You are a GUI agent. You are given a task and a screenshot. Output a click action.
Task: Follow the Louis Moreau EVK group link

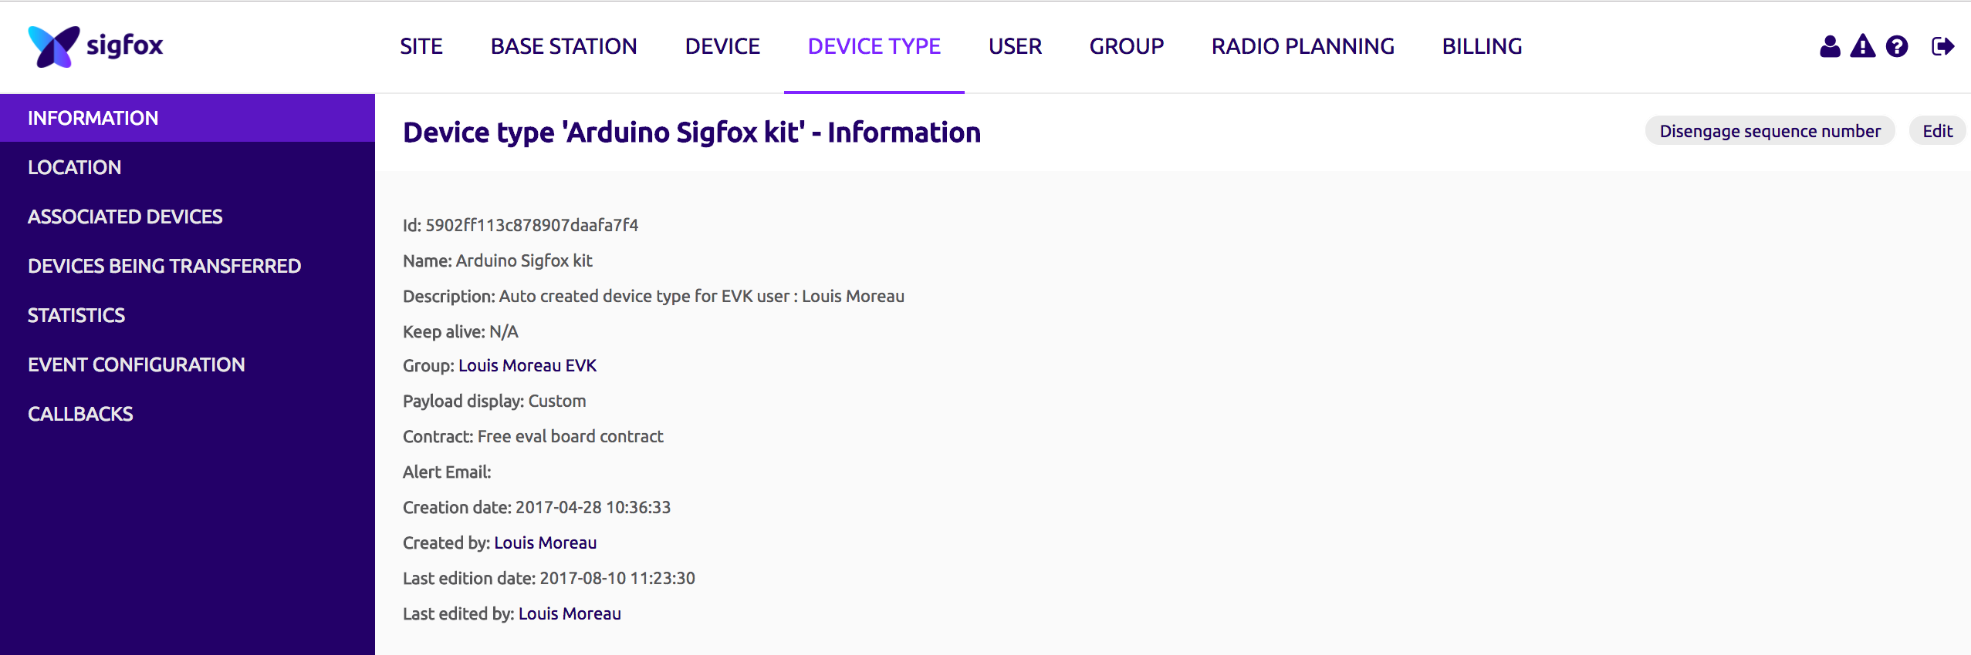click(x=528, y=365)
